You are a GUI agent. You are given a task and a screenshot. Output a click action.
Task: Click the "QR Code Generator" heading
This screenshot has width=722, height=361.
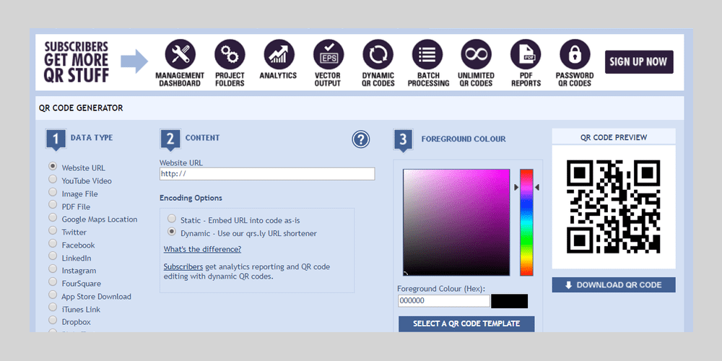[81, 108]
